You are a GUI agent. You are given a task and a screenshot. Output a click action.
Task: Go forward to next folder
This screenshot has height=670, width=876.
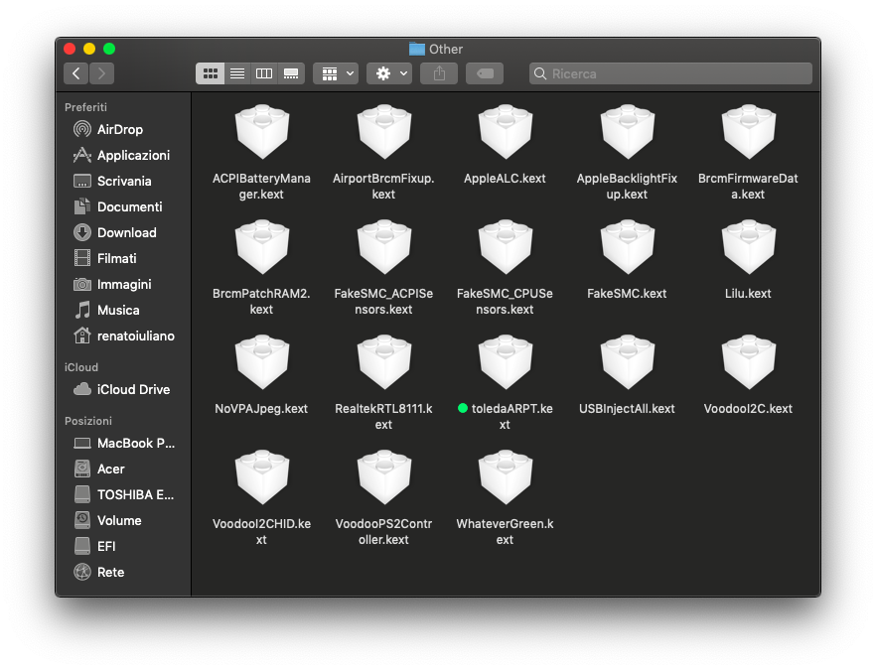[x=101, y=73]
